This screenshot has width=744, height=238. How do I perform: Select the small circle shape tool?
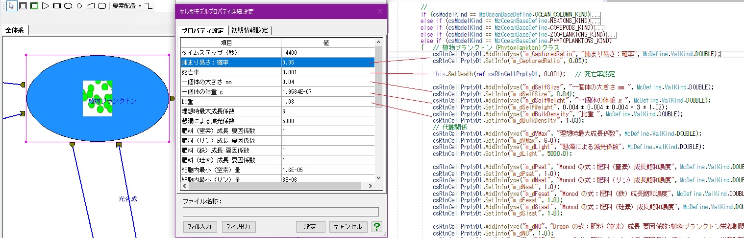coord(79,6)
